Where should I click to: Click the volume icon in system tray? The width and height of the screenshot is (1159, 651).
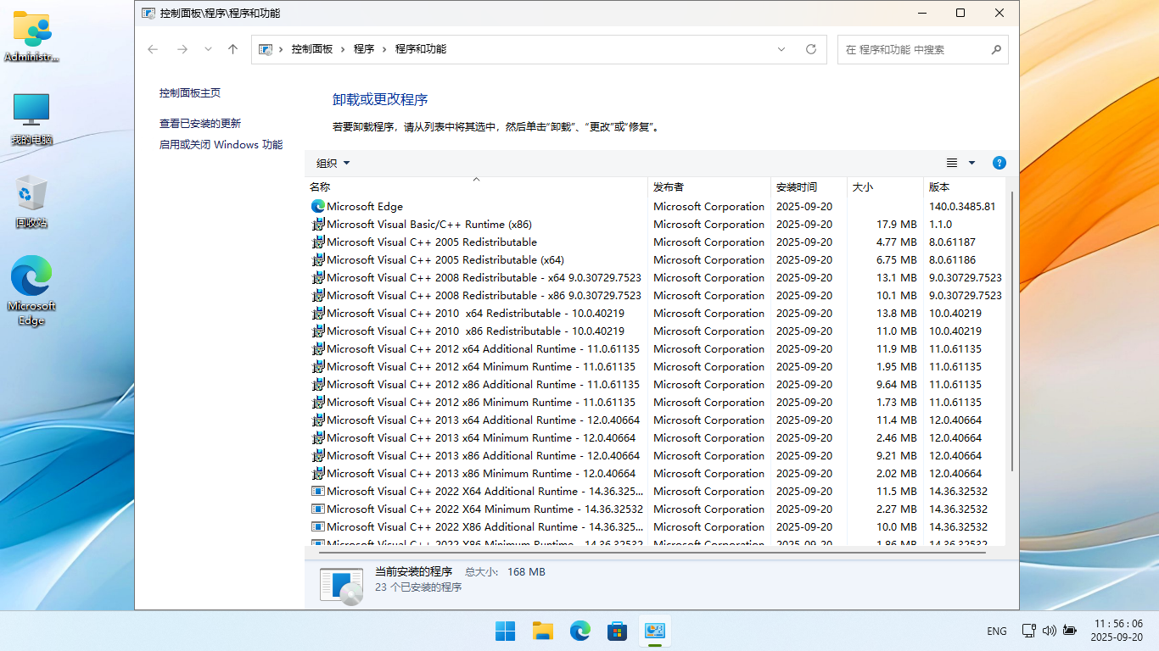coord(1050,631)
